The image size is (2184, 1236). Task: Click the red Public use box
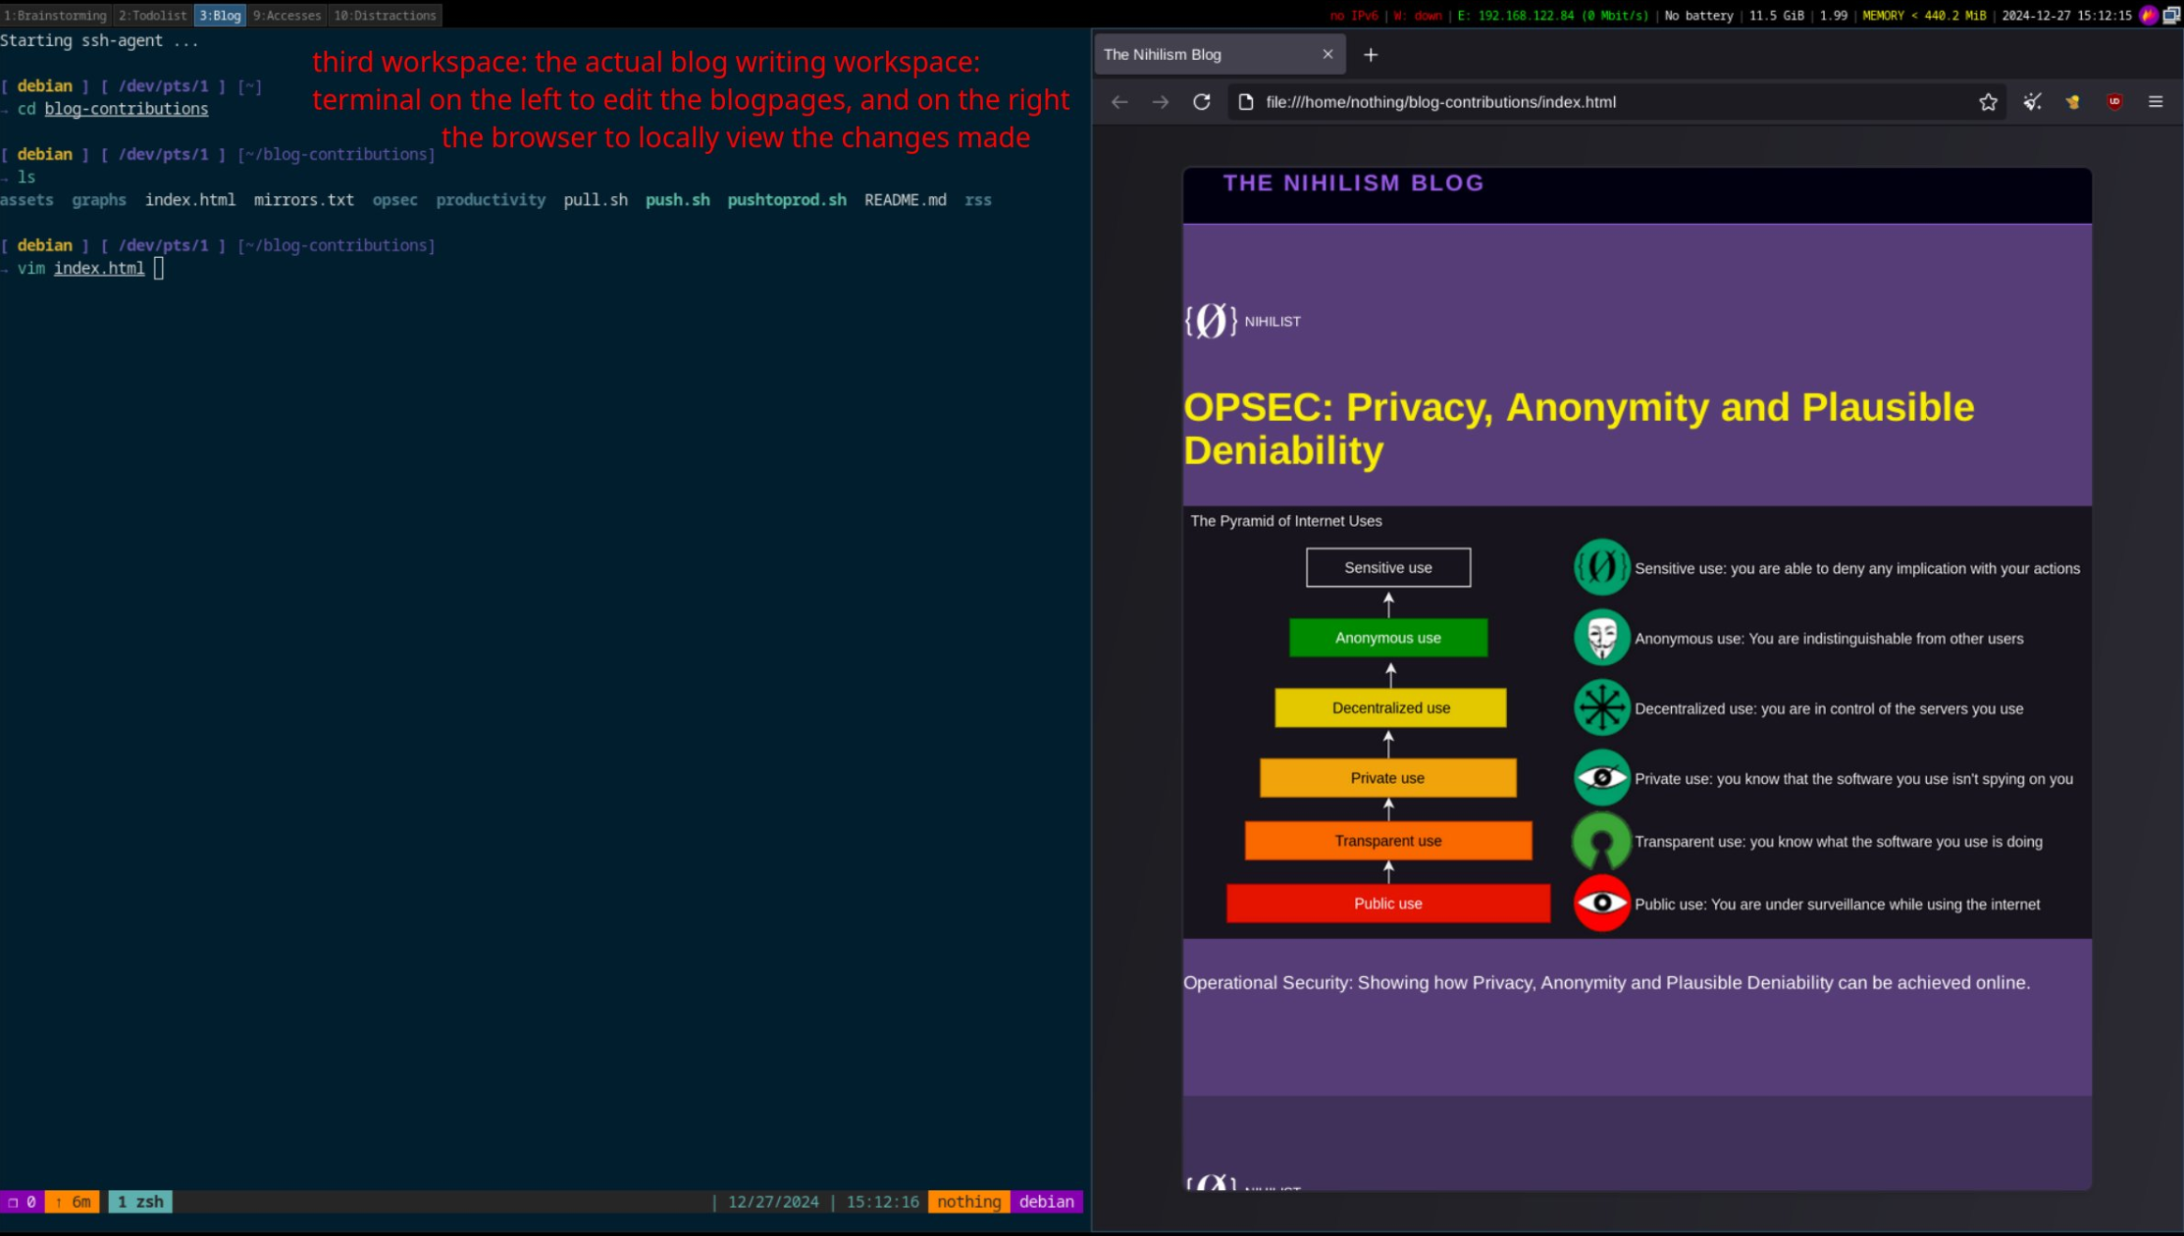tap(1388, 903)
